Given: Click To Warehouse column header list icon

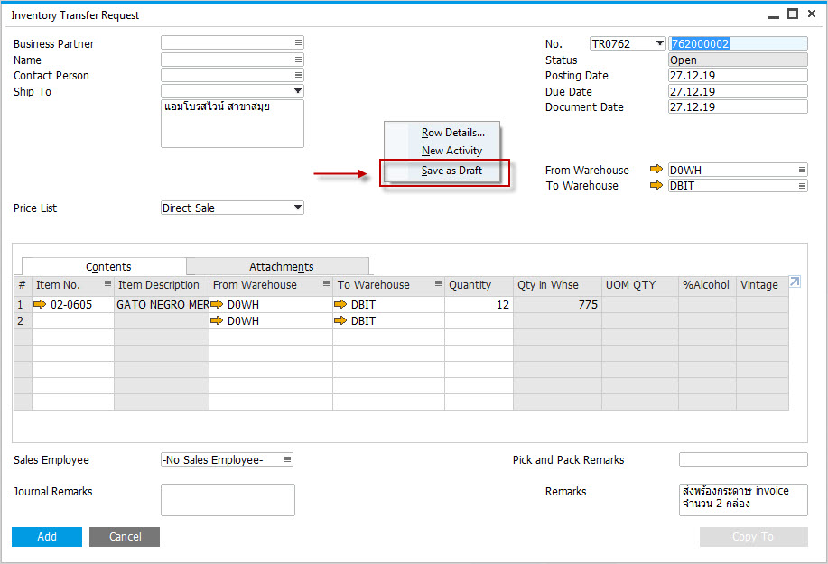Looking at the screenshot, I should (438, 284).
